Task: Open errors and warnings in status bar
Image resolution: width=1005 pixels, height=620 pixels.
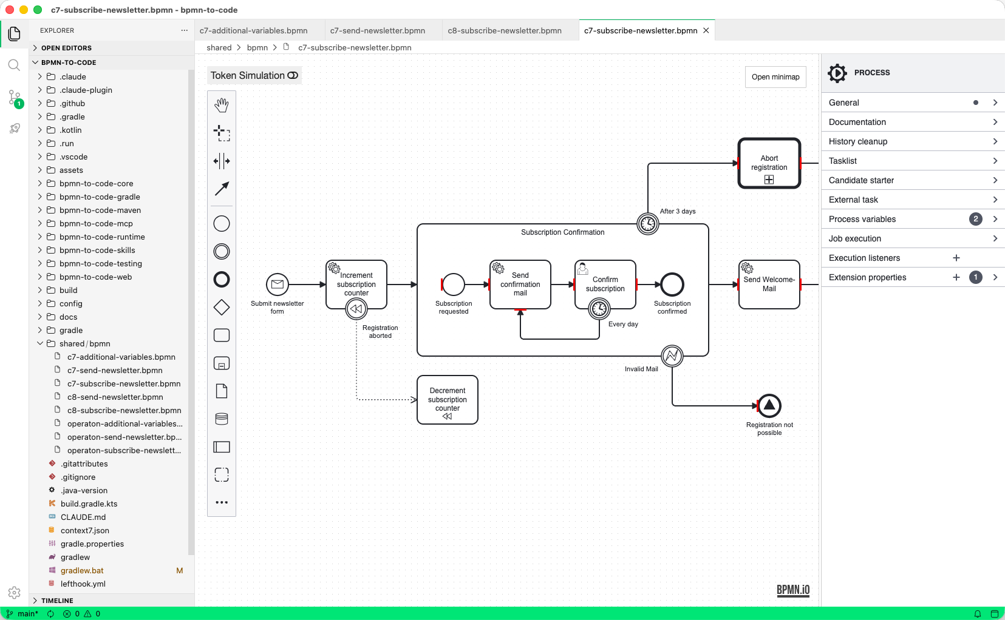Action: pos(82,613)
